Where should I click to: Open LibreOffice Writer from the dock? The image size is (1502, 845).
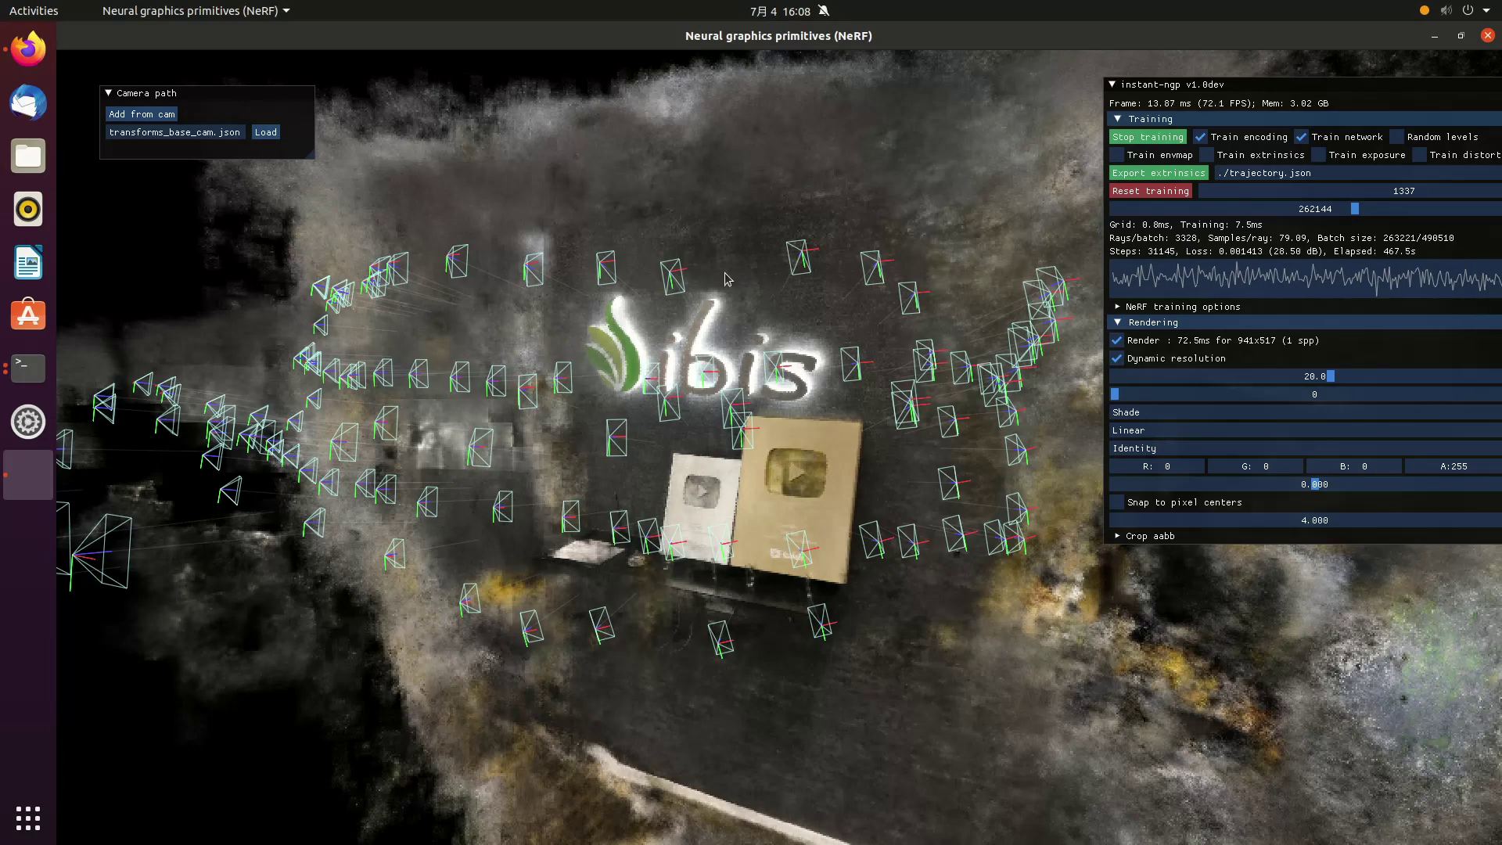tap(28, 262)
